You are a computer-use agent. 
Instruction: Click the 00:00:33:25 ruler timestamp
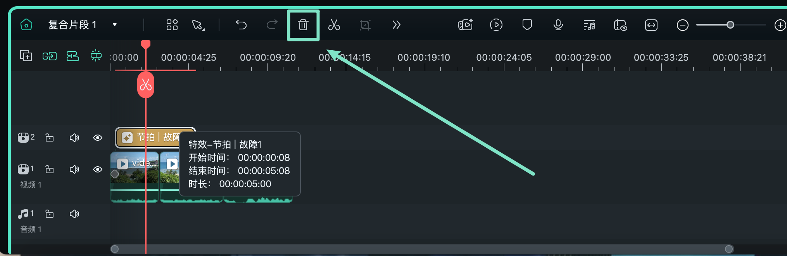tap(661, 58)
